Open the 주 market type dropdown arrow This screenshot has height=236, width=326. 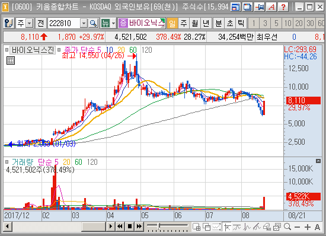tap(30, 23)
